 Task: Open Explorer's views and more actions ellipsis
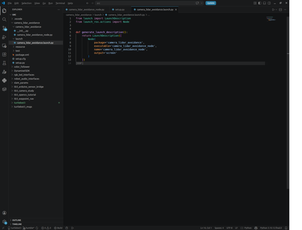(x=59, y=9)
